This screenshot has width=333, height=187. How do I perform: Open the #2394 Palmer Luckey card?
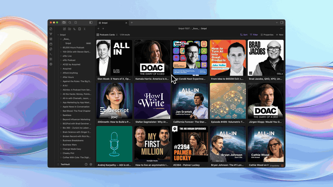[x=190, y=146]
